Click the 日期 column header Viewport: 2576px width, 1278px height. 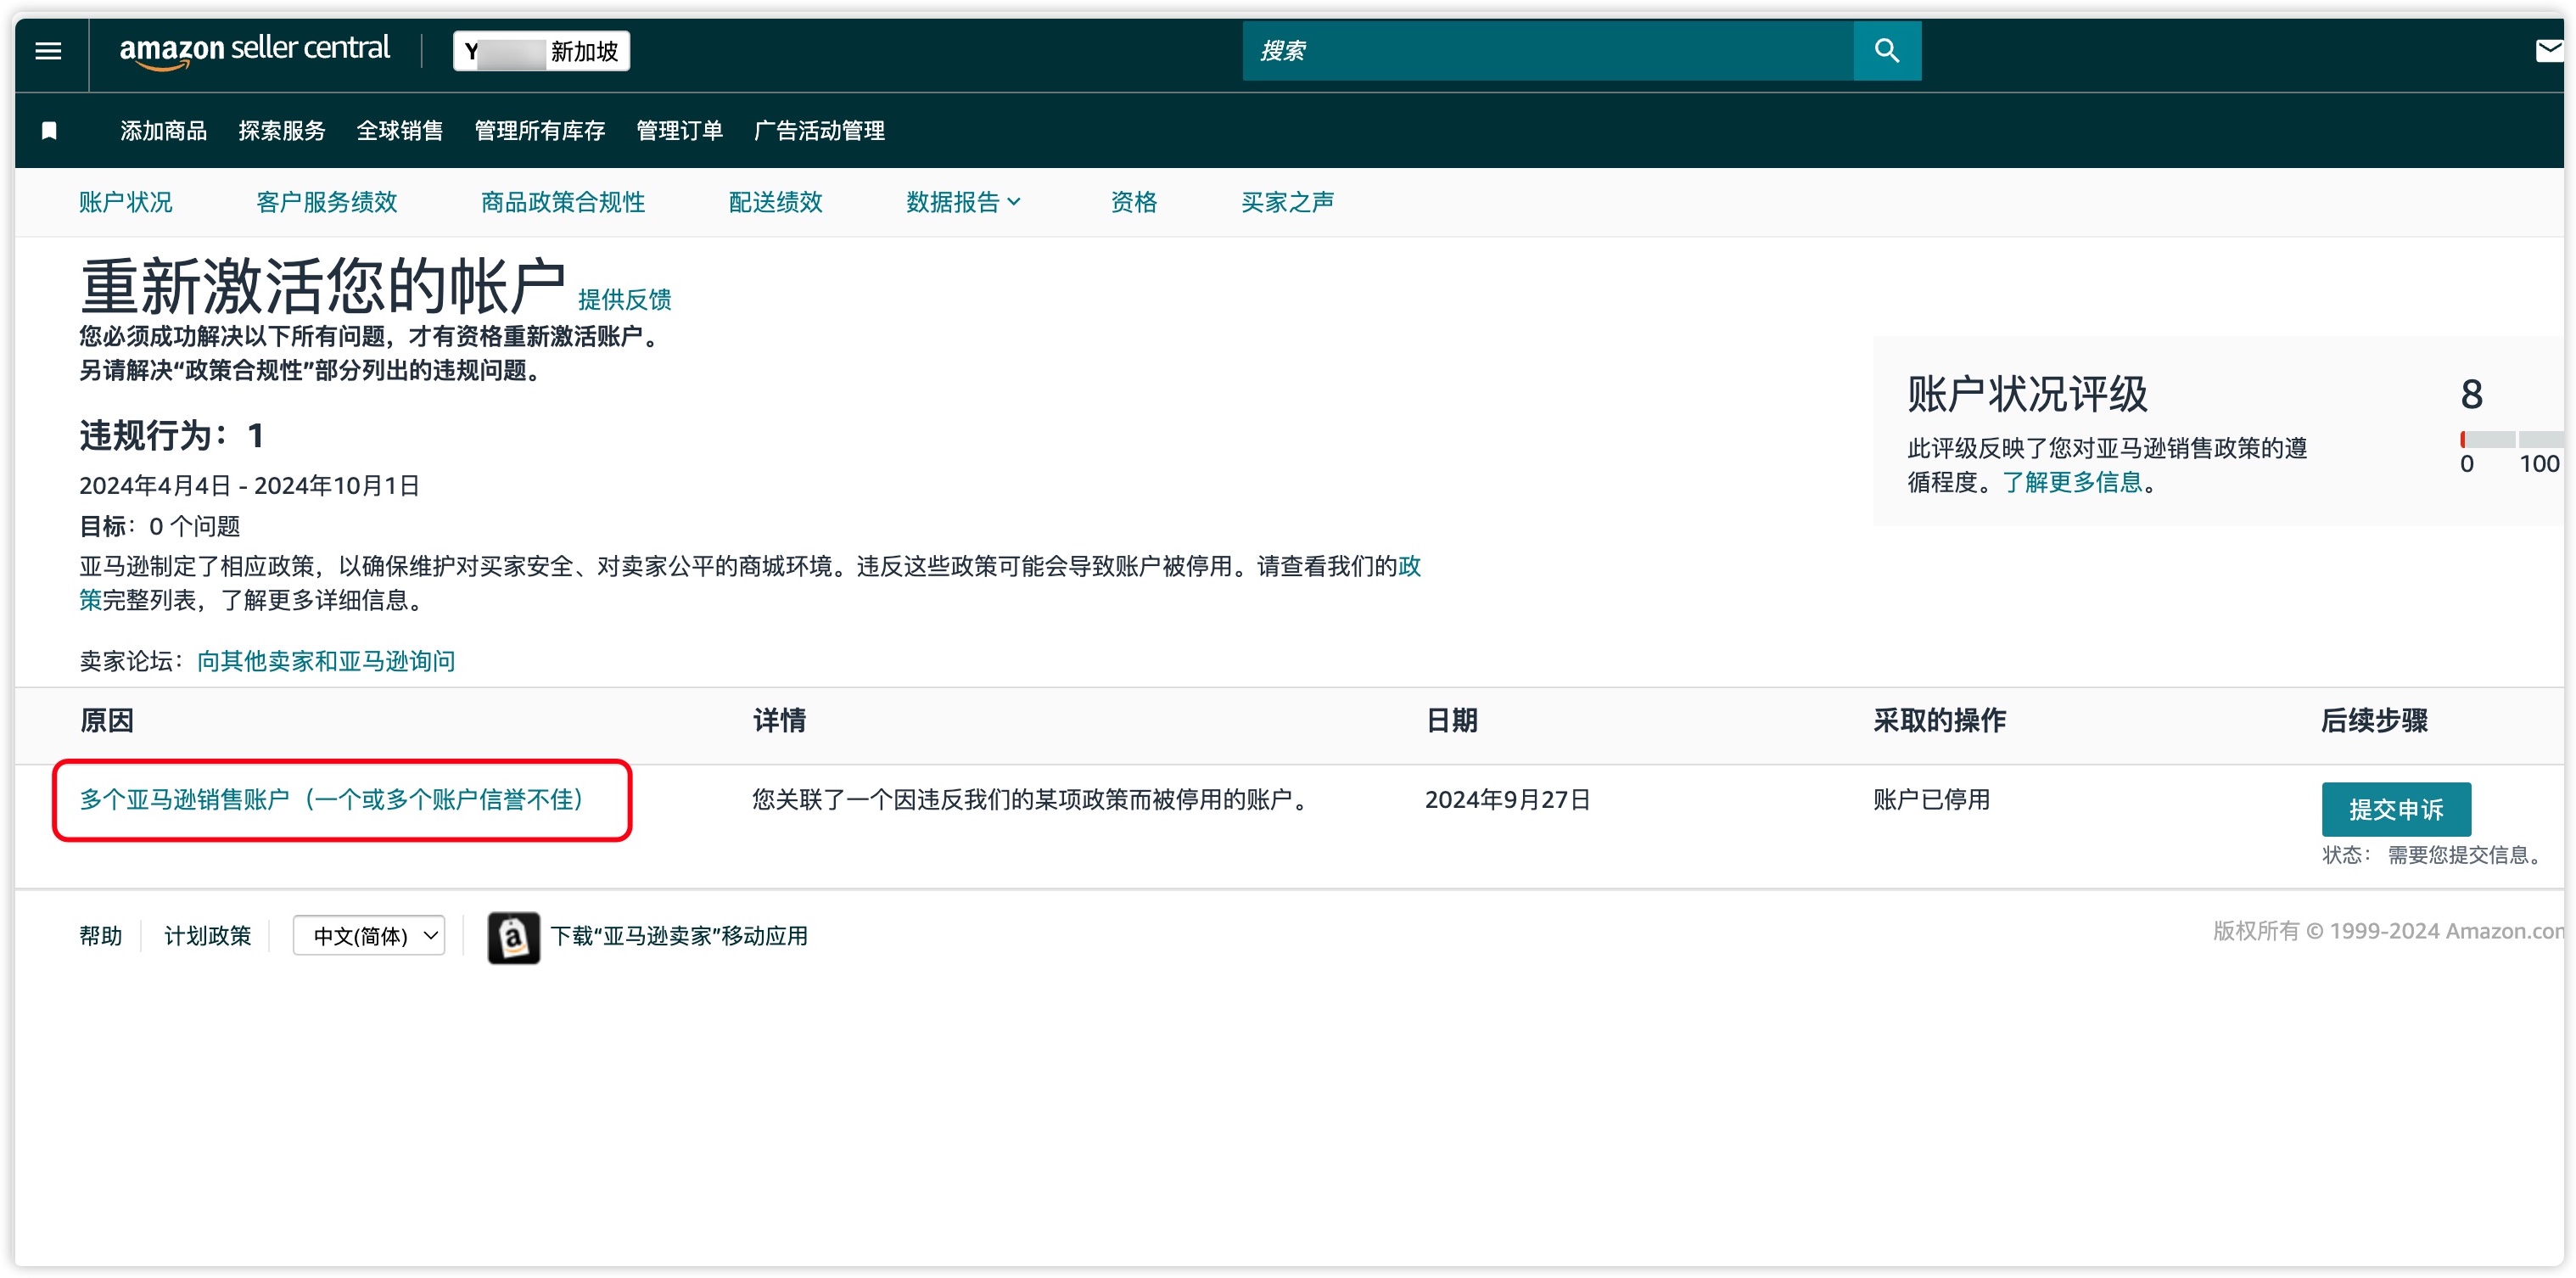(1451, 720)
